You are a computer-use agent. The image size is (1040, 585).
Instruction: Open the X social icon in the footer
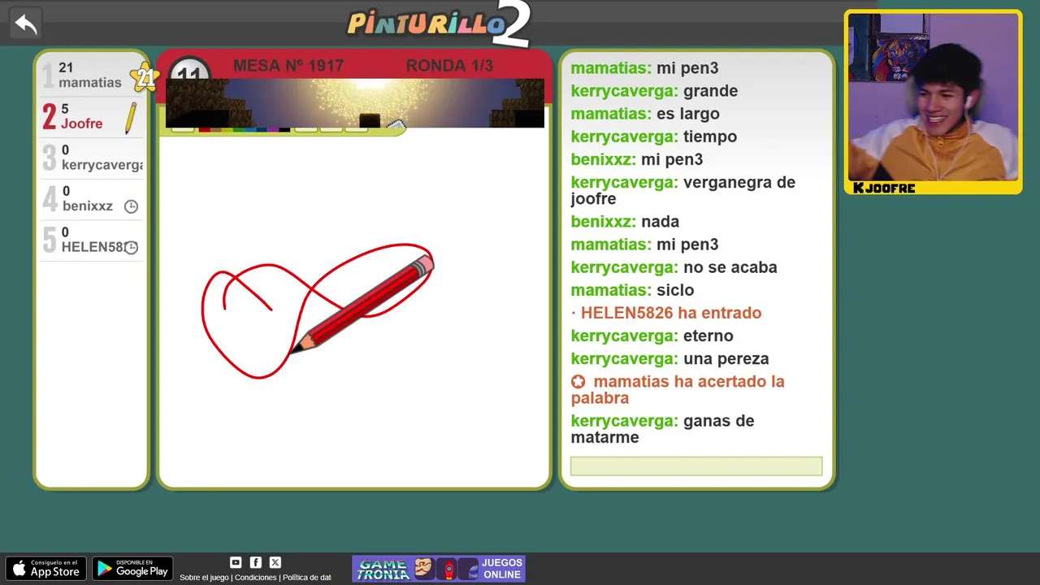pyautogui.click(x=275, y=562)
